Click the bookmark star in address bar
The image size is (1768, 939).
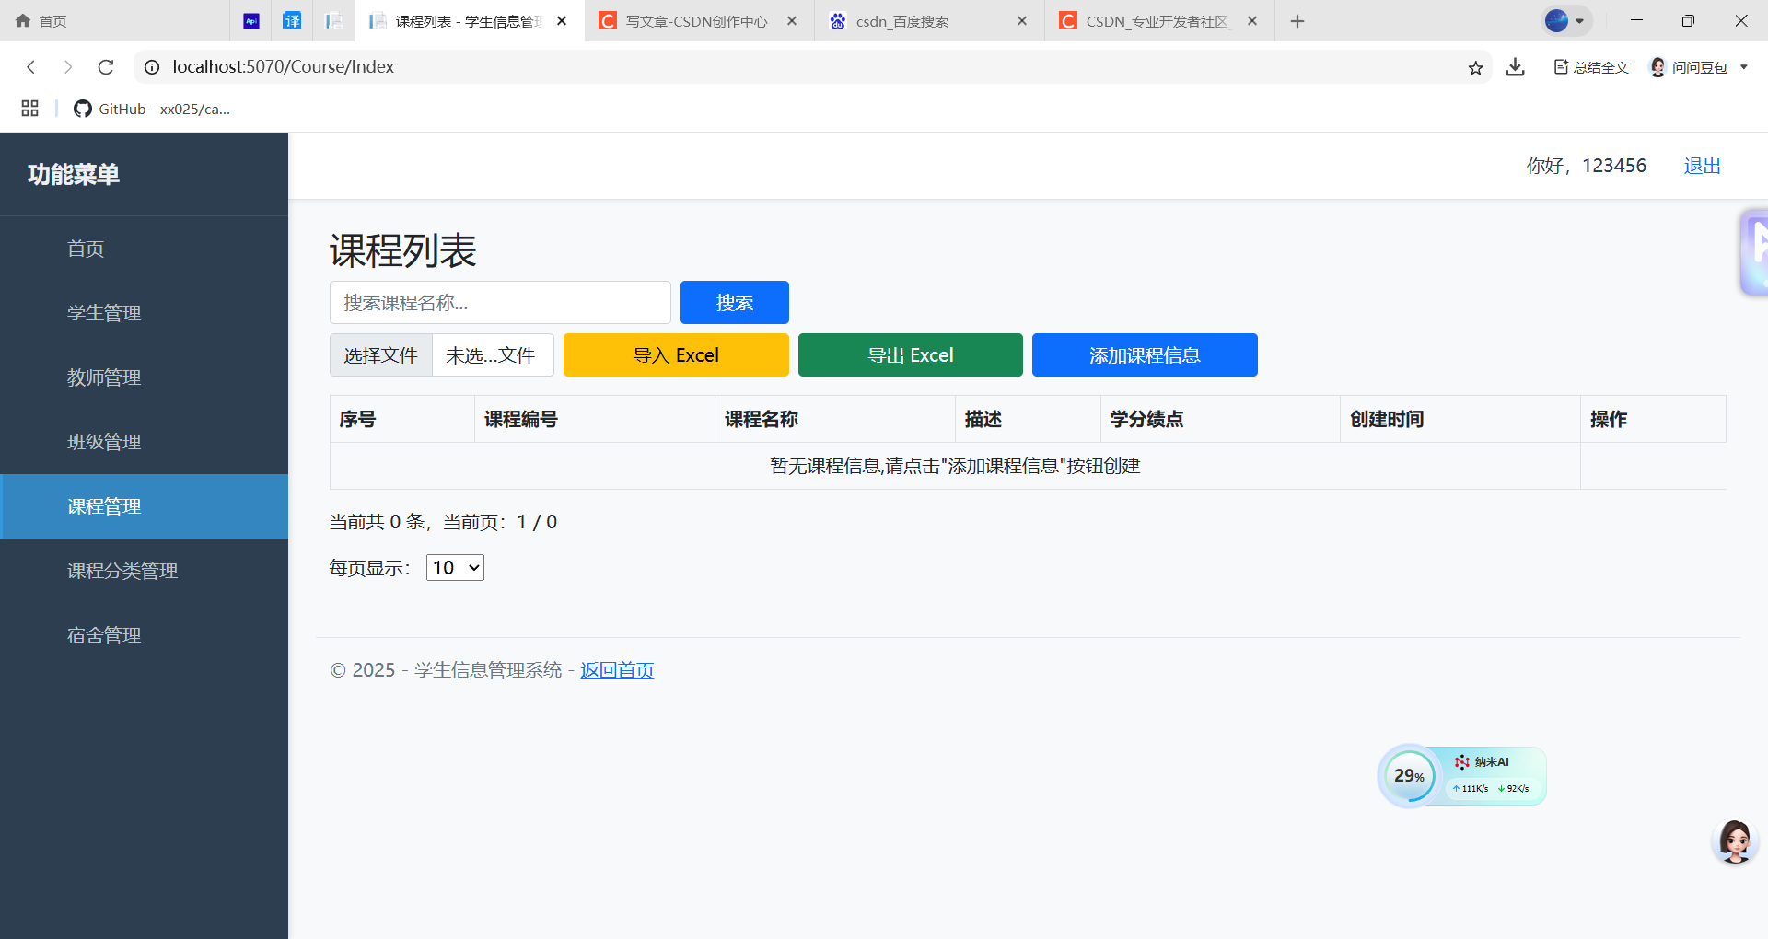[x=1475, y=66]
